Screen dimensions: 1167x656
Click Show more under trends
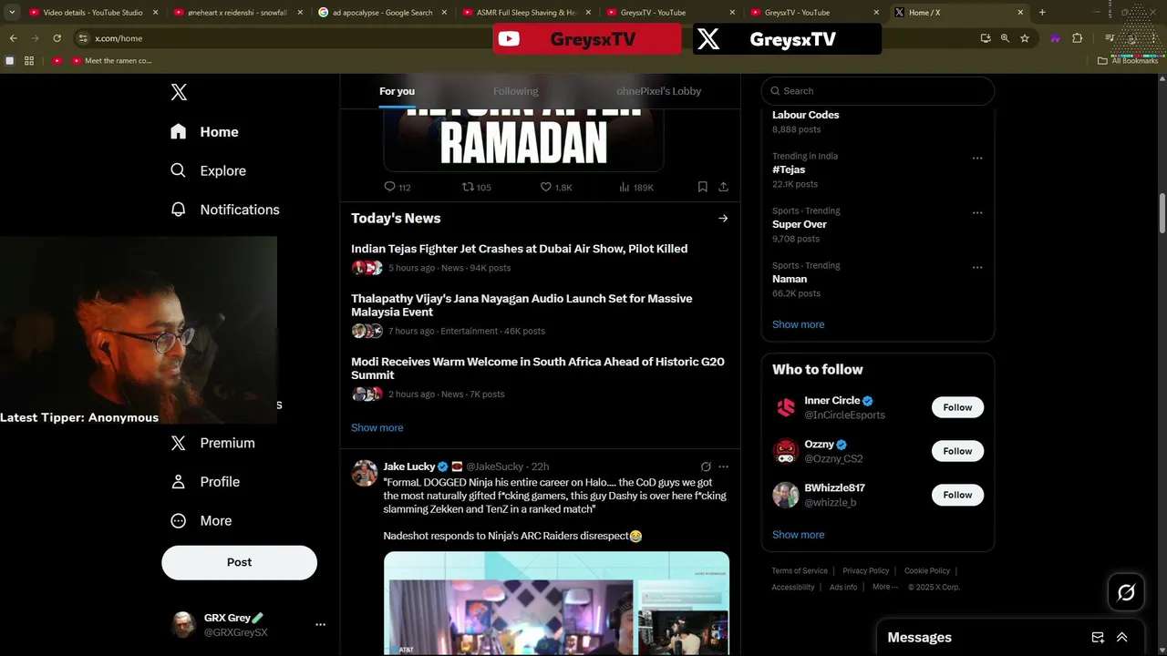click(798, 324)
